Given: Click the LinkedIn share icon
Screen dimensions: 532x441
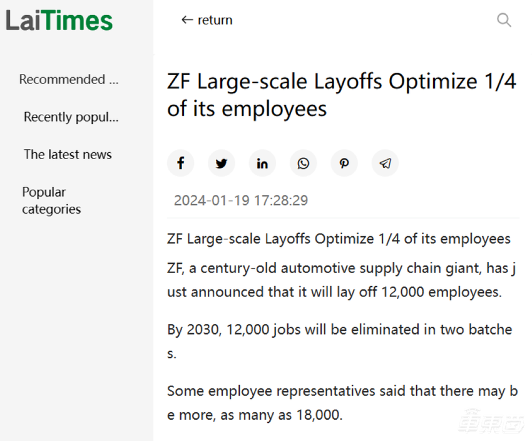Looking at the screenshot, I should point(262,163).
